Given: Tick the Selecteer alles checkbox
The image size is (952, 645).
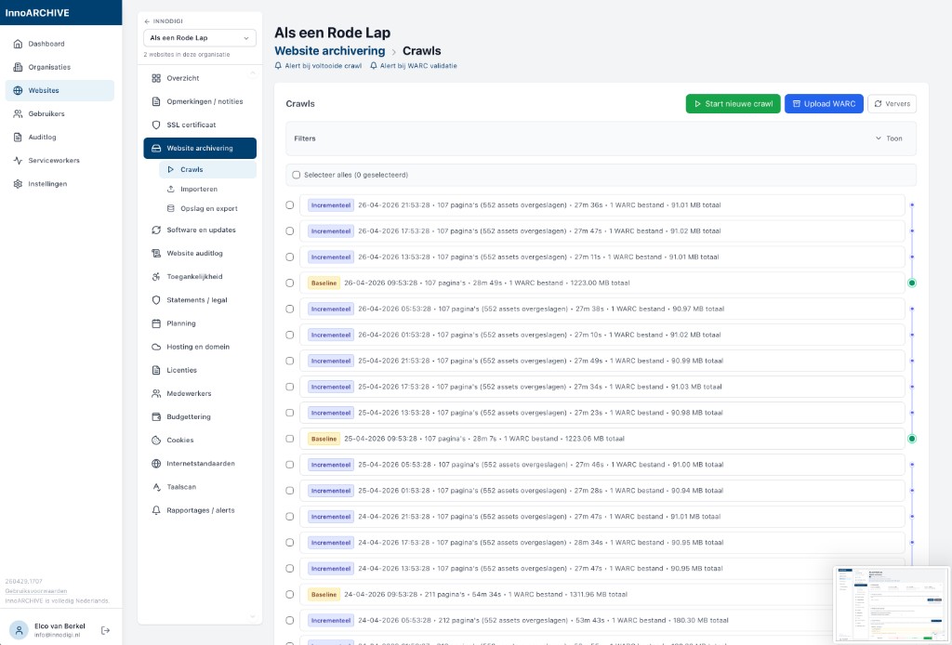Looking at the screenshot, I should pos(297,175).
